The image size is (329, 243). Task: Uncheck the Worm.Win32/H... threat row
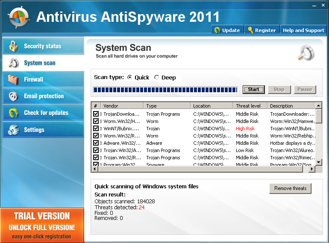coord(96,121)
